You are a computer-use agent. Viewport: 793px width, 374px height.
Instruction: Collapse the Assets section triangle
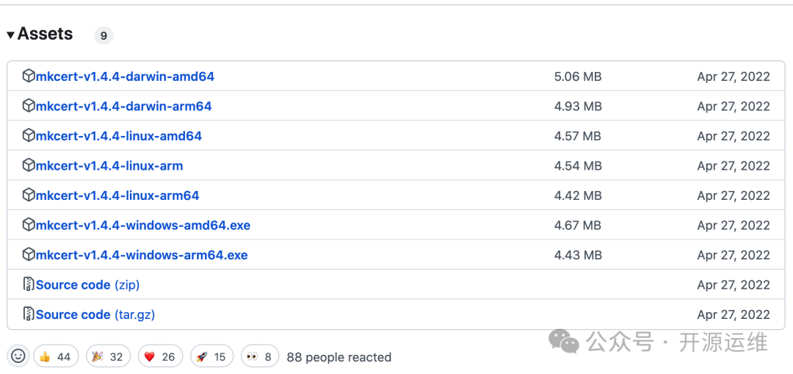tap(10, 35)
